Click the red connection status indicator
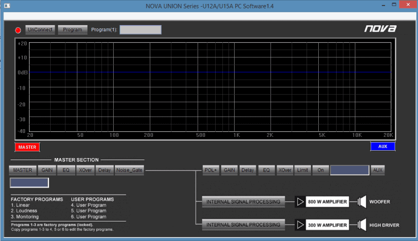 [18, 30]
